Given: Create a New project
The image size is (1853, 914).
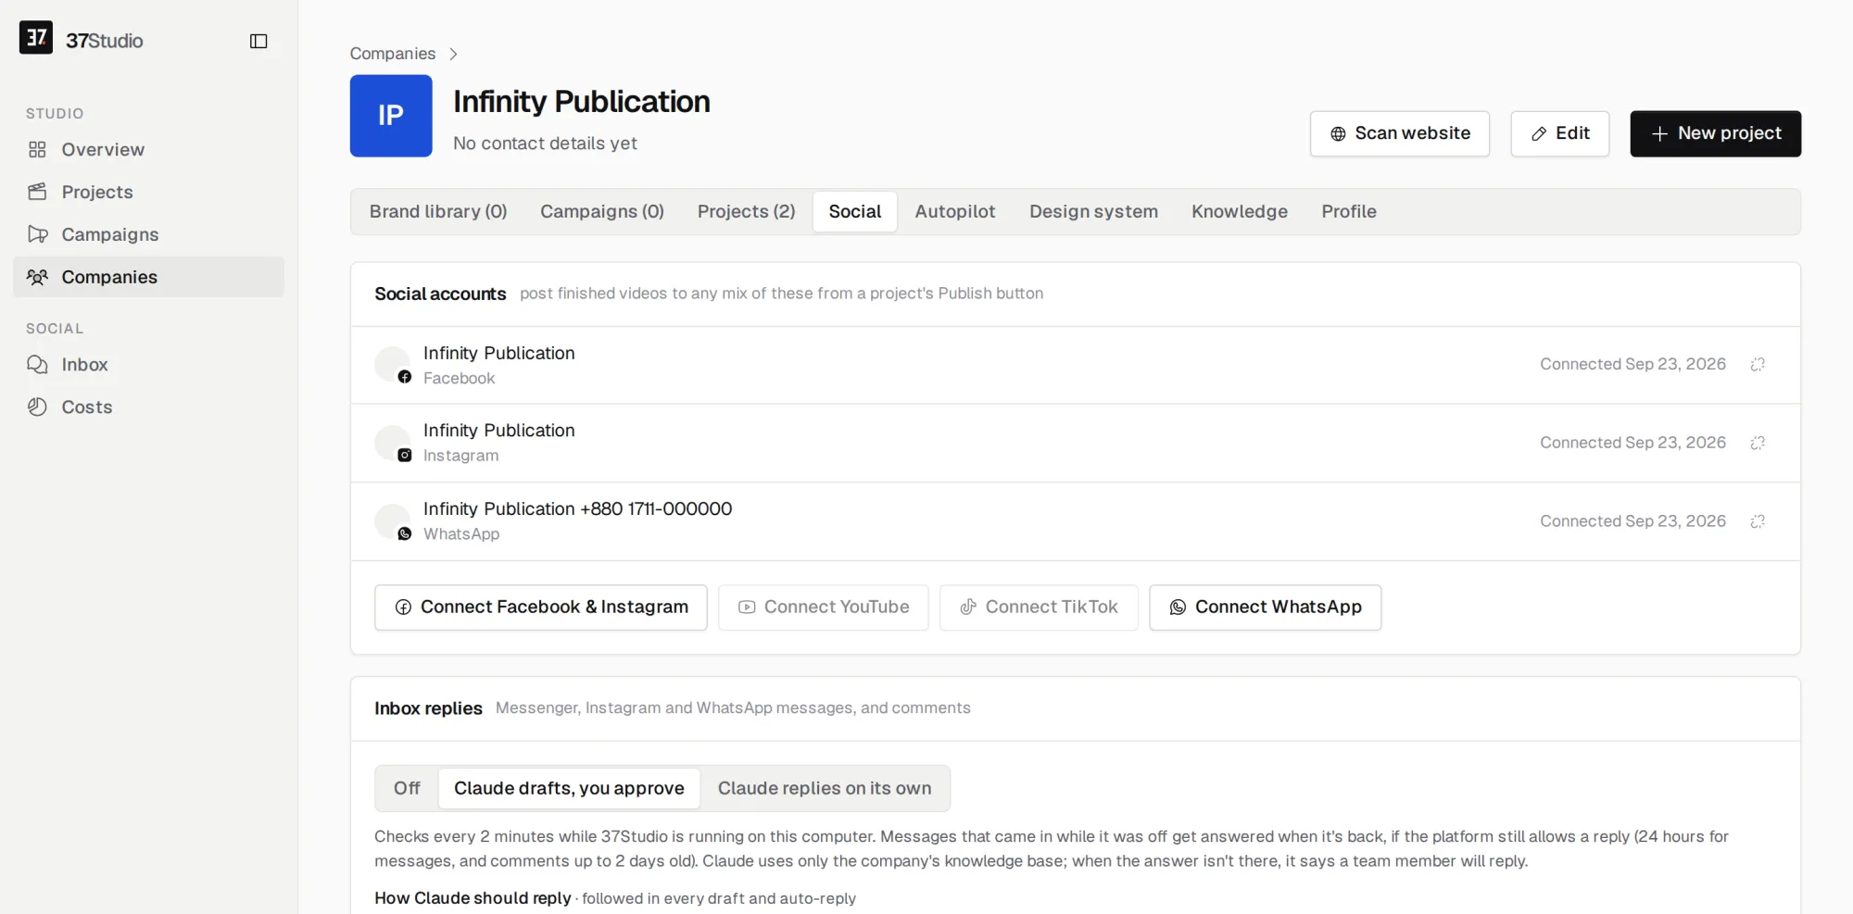Looking at the screenshot, I should pos(1715,134).
